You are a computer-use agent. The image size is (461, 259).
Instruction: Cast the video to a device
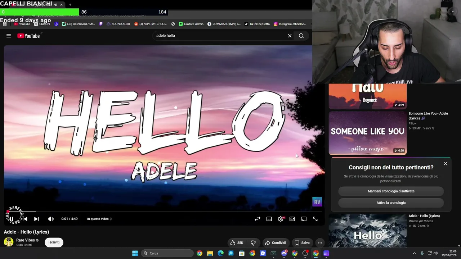(304, 219)
